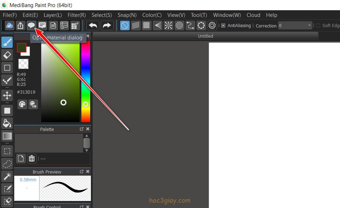Click the Redo arrow button

106,25
